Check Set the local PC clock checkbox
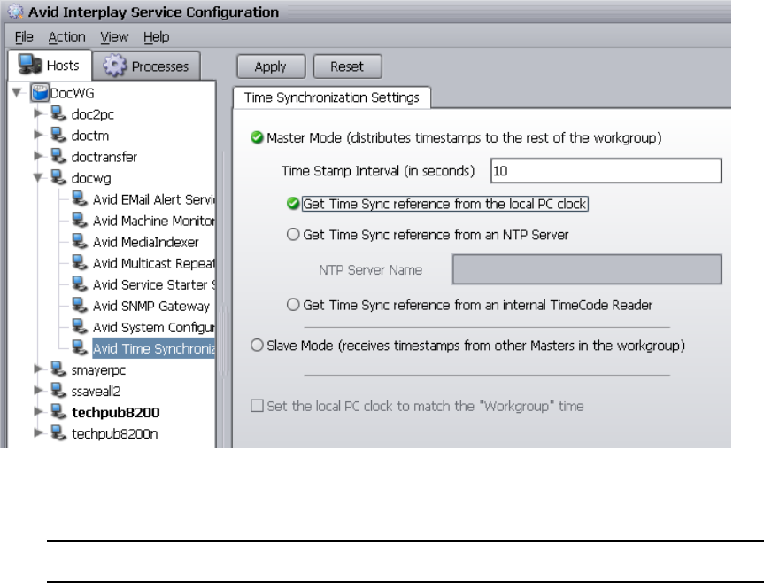Screen dimensions: 764x583 (x=257, y=406)
